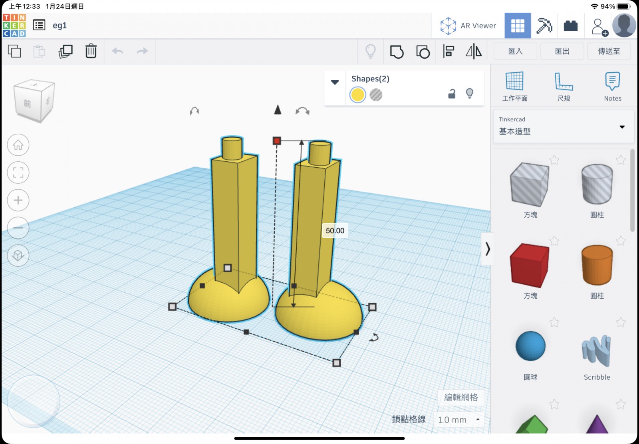This screenshot has height=444, width=639.
Task: Click the eg1 design name
Action: click(60, 26)
